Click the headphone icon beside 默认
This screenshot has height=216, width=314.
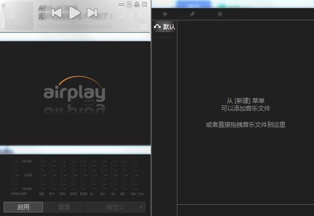point(158,27)
